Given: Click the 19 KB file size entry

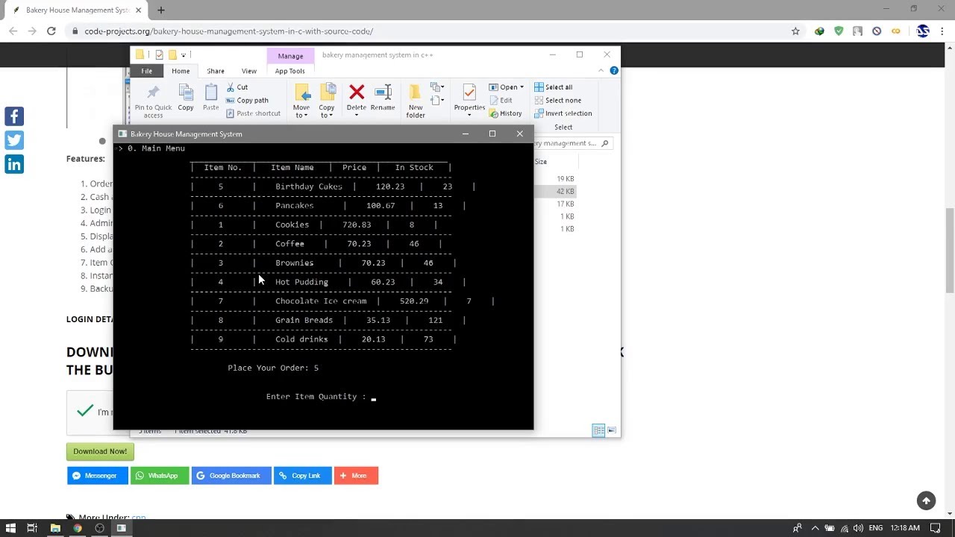Looking at the screenshot, I should (x=566, y=179).
